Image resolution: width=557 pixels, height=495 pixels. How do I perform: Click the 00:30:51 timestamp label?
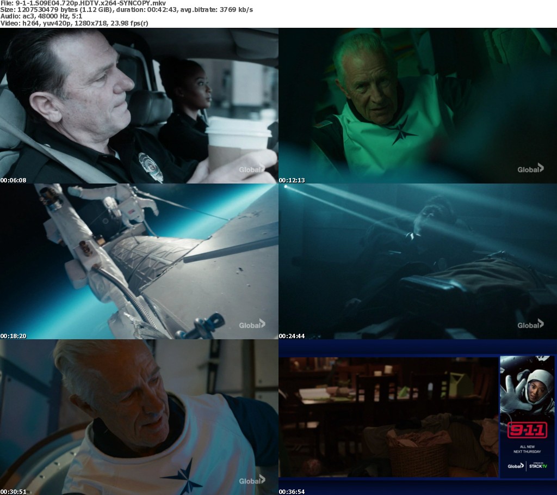click(13, 492)
